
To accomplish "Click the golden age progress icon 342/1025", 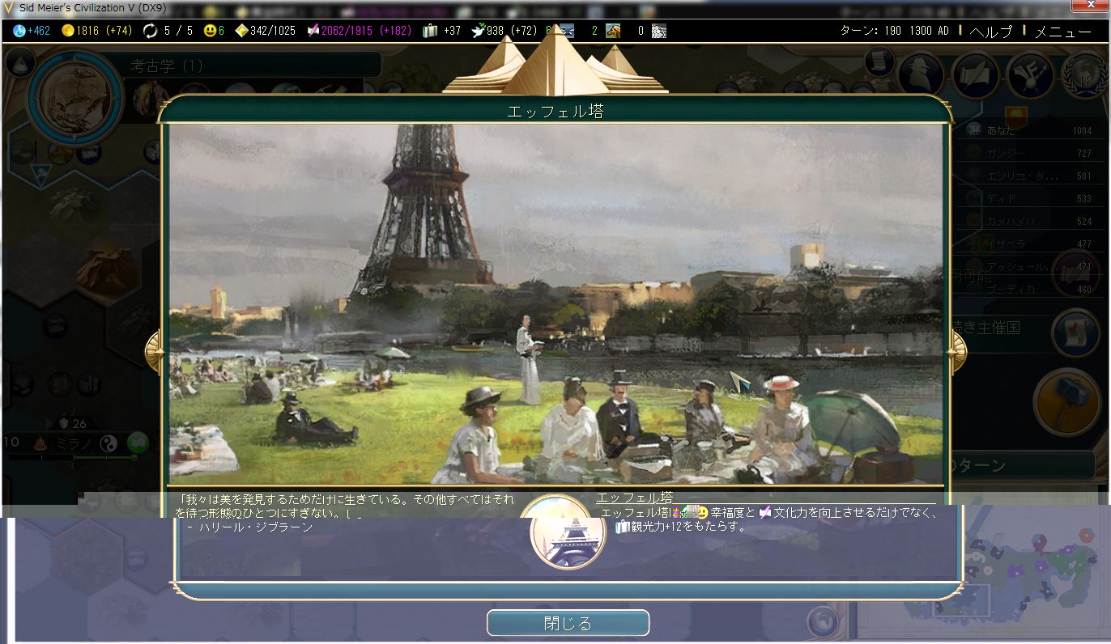I will [241, 31].
